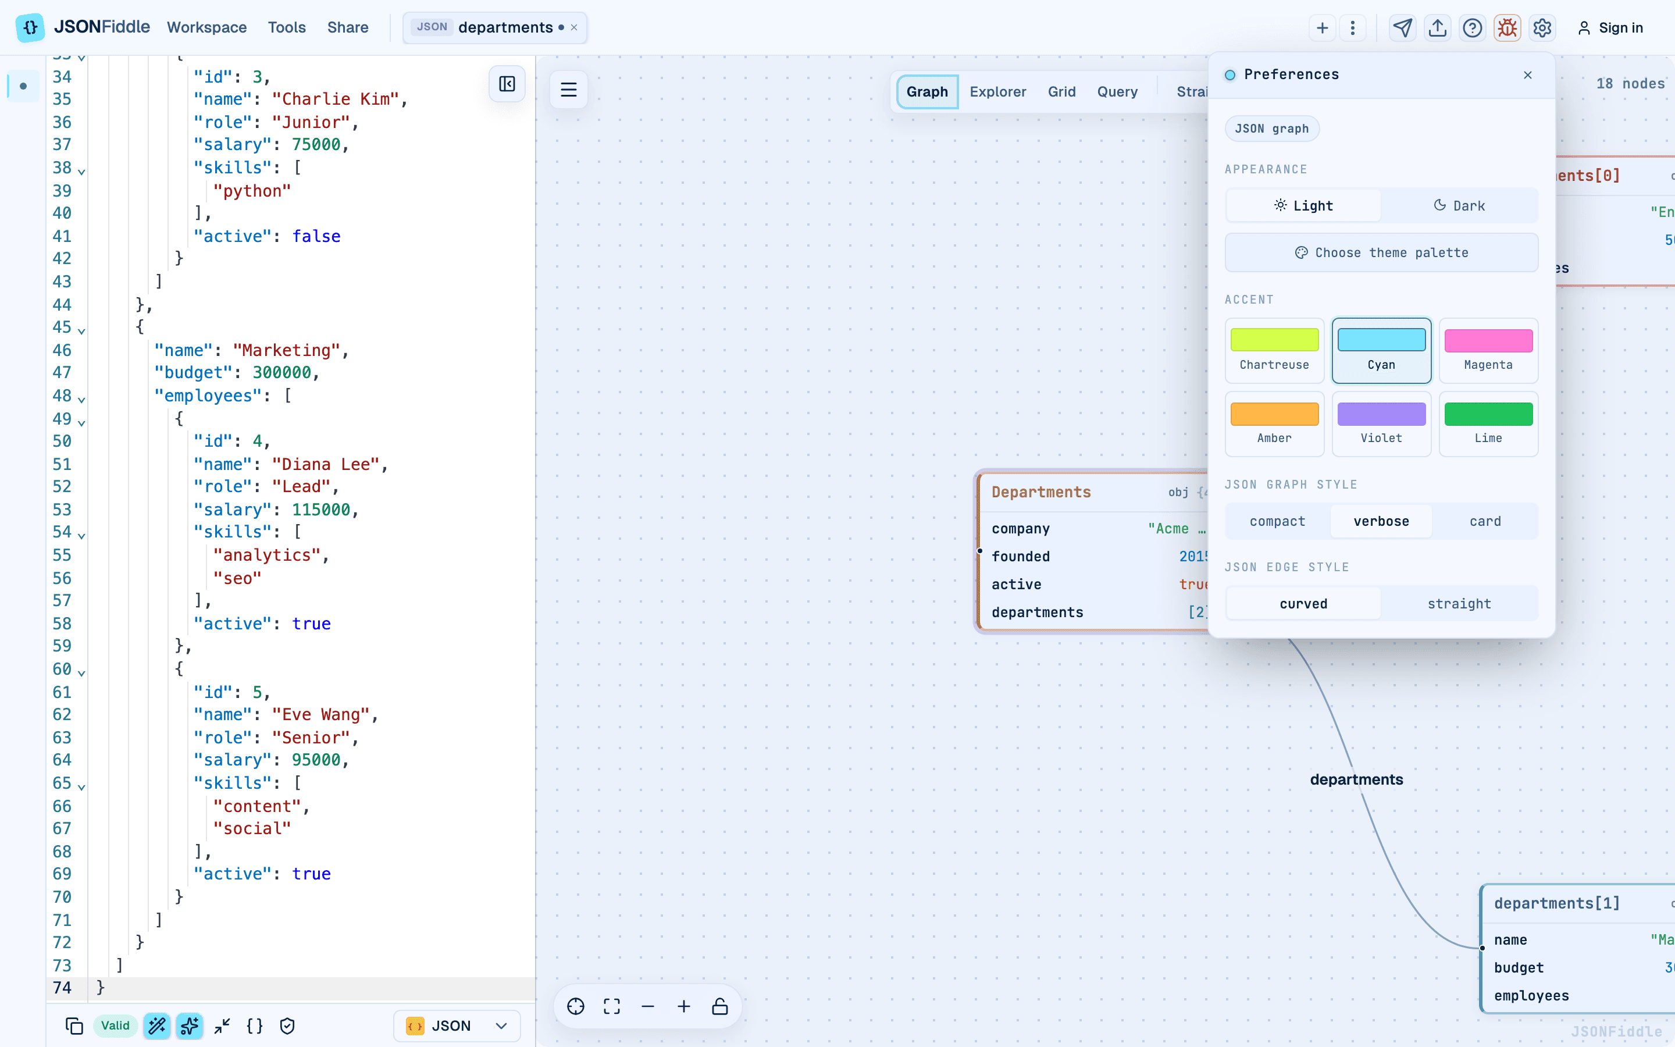
Task: Open the Workspace menu
Action: [x=206, y=28]
